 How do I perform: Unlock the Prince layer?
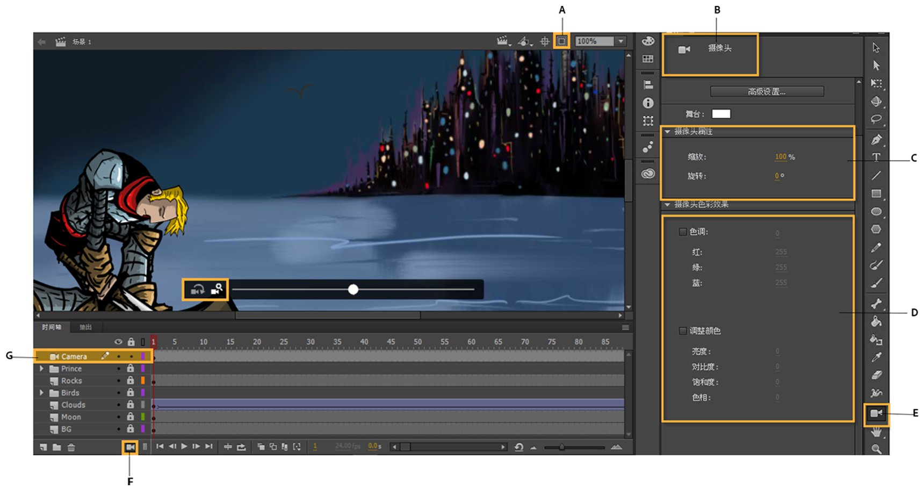click(x=130, y=369)
